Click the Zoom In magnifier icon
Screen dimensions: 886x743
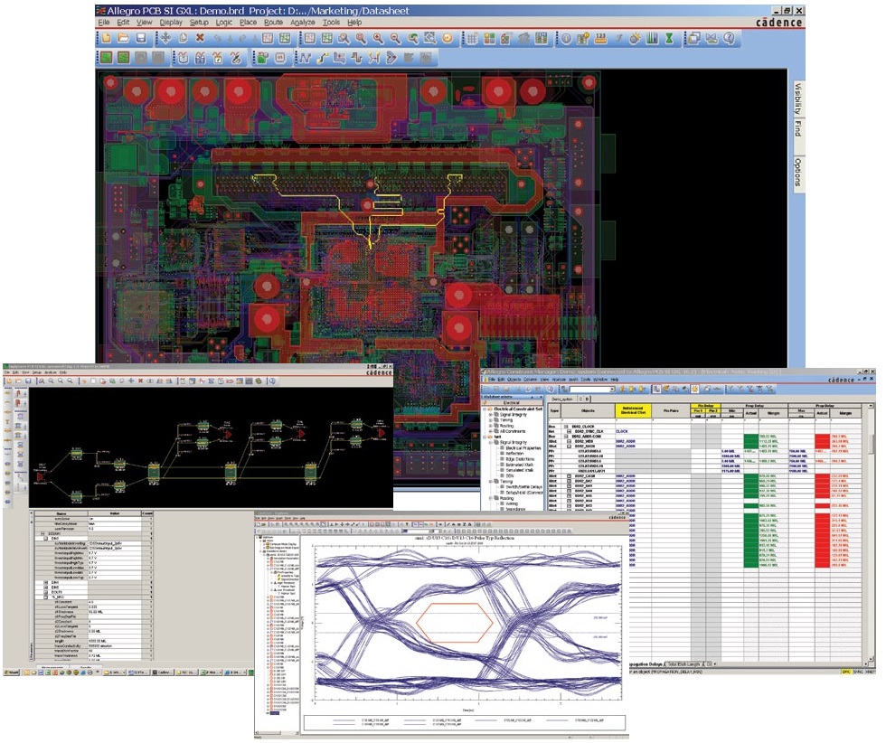click(378, 38)
